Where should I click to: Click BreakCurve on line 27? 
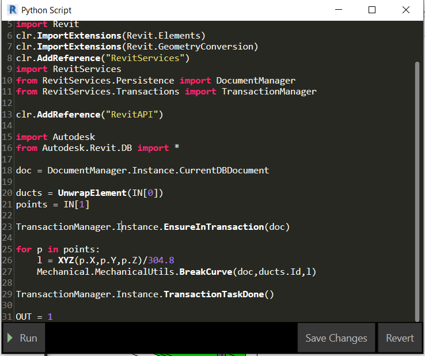click(206, 272)
